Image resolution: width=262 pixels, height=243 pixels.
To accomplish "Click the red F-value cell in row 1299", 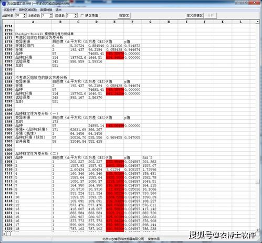I will tap(115, 125).
